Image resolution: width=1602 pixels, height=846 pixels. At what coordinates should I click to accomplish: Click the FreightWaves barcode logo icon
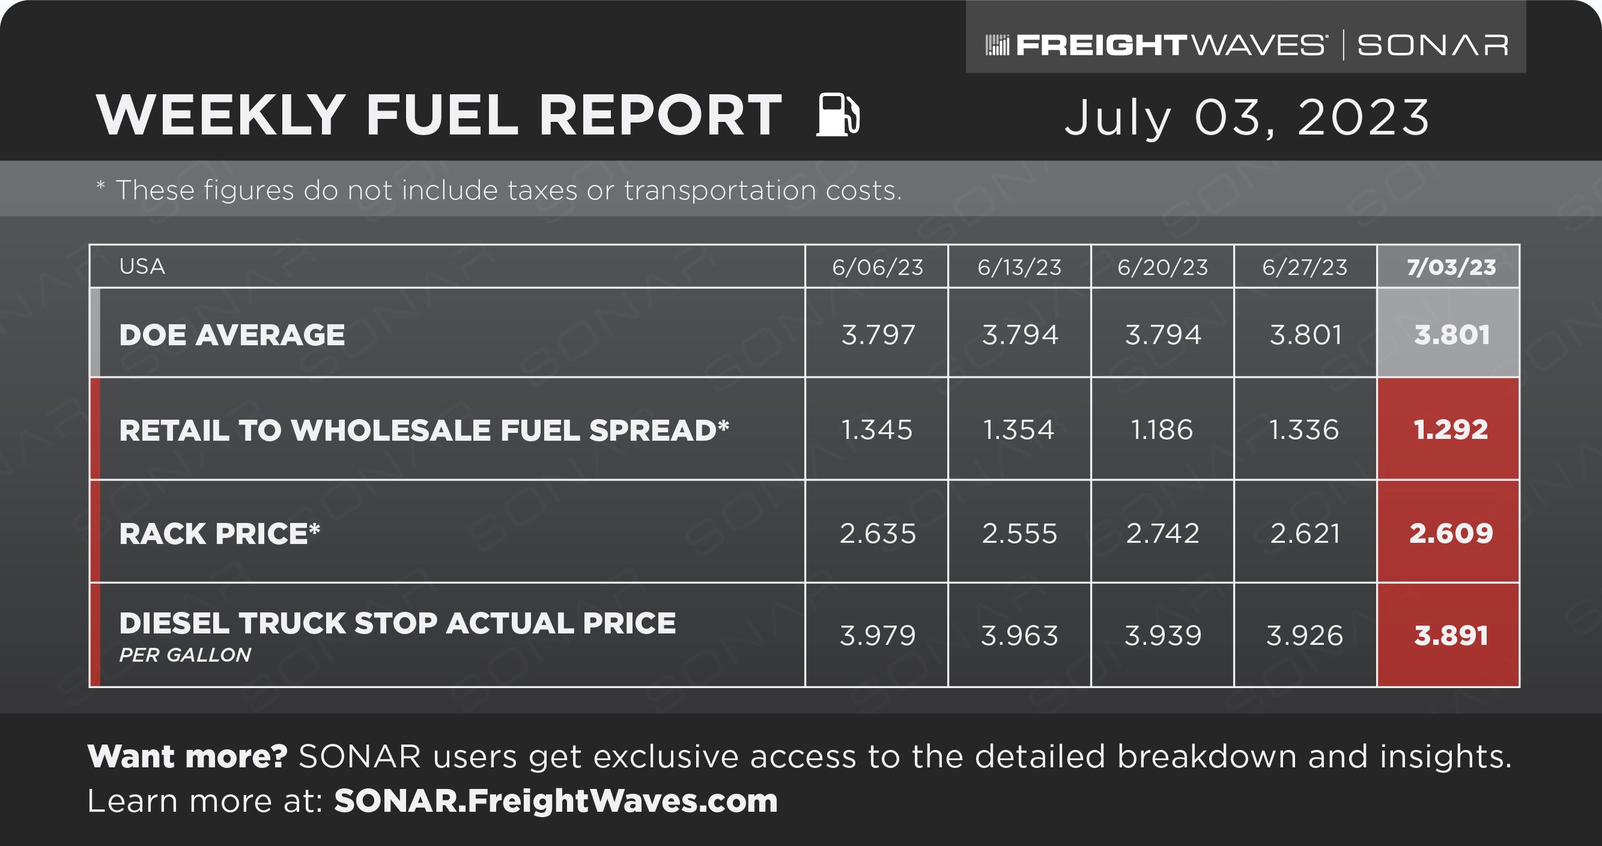997,45
